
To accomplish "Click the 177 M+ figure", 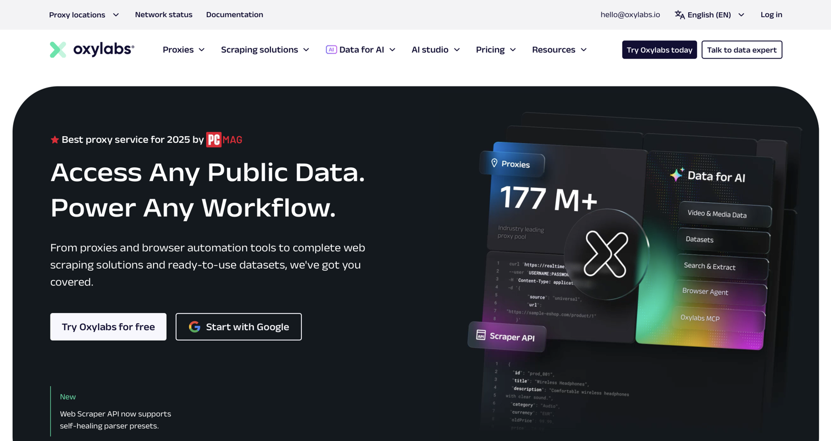I will click(548, 199).
